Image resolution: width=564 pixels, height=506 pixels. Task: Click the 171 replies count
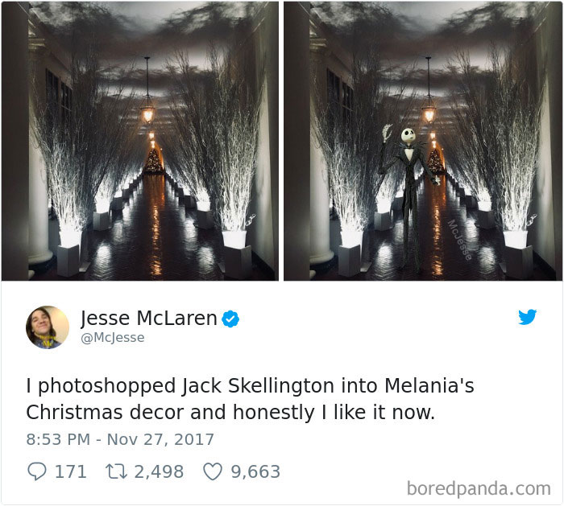click(71, 471)
